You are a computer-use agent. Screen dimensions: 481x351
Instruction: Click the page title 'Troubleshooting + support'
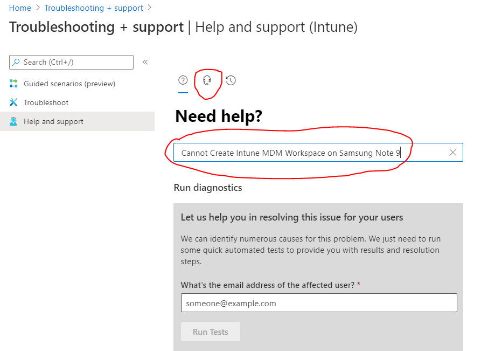click(96, 27)
